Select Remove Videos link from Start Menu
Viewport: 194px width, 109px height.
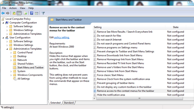pos(117,71)
